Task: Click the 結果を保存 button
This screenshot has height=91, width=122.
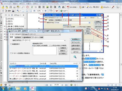Action: pos(76,49)
